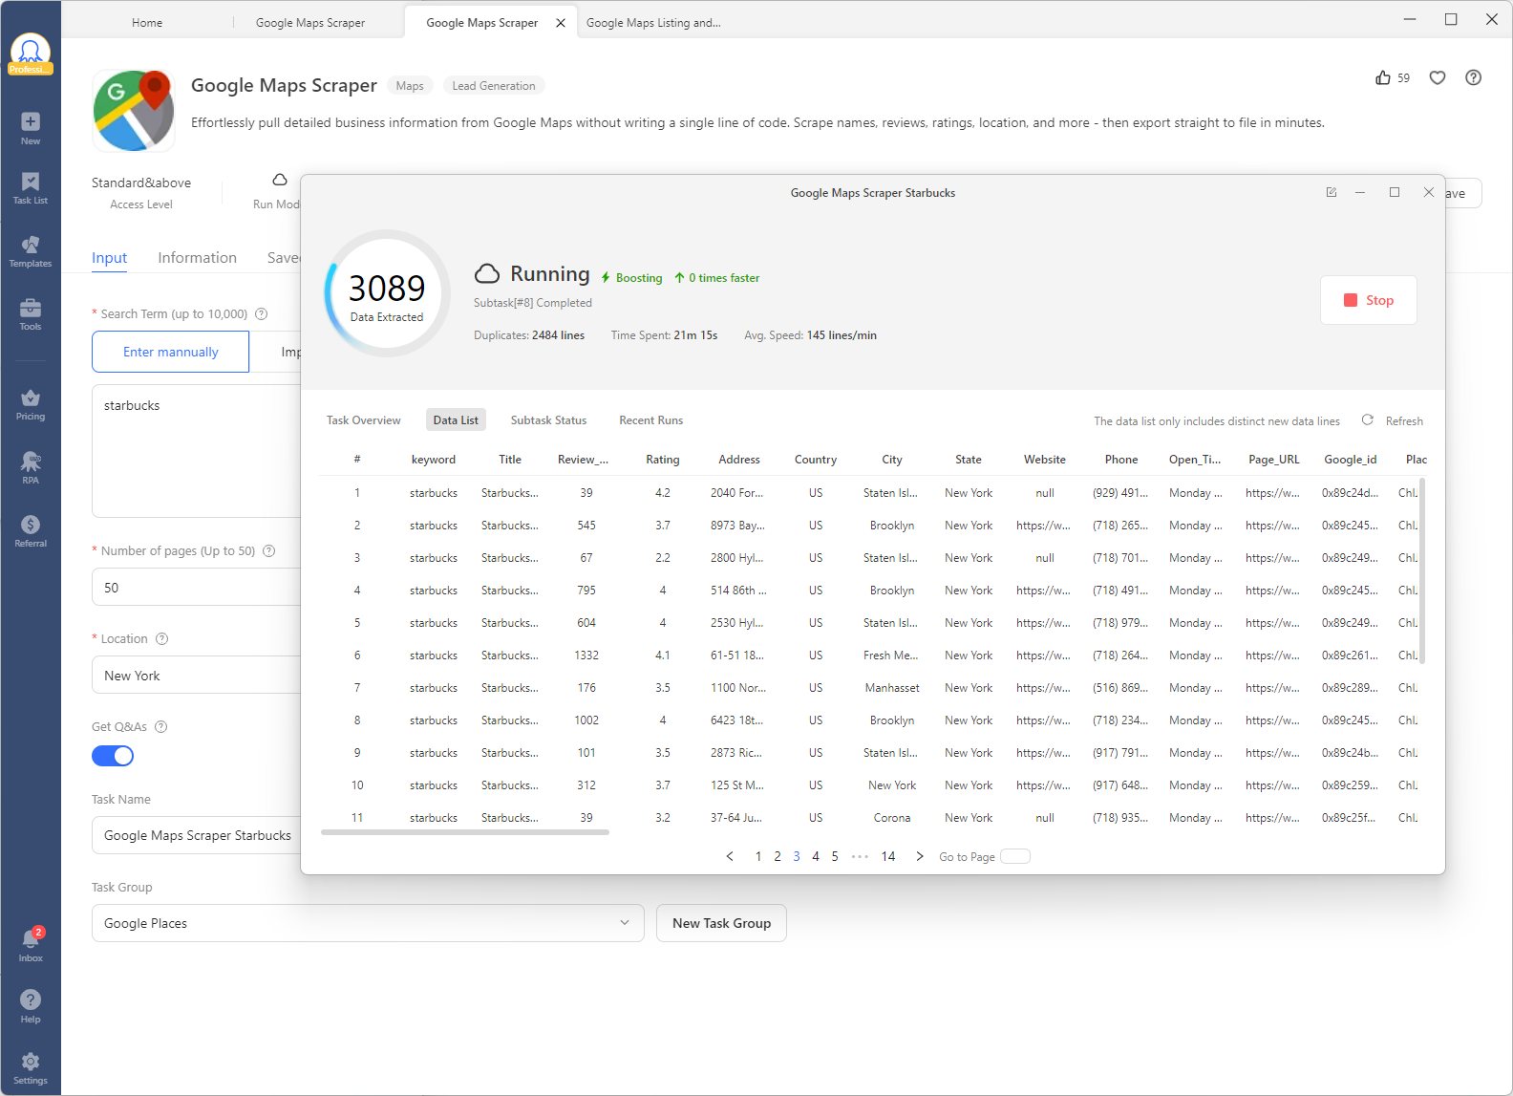
Task: Click the Google_id column header
Action: click(x=1351, y=460)
